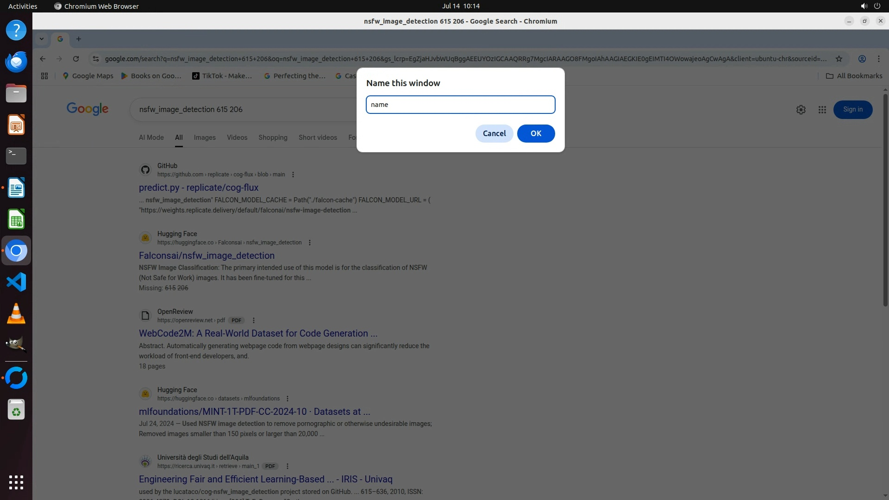Open the Chromium profile icon
889x500 pixels.
pos(862,59)
